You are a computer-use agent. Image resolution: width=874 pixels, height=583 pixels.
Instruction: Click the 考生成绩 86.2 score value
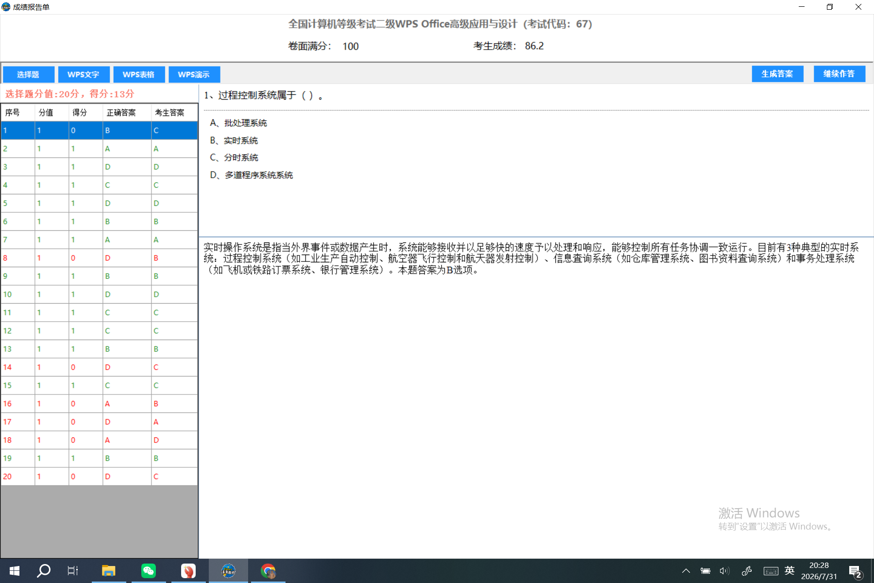coord(534,46)
